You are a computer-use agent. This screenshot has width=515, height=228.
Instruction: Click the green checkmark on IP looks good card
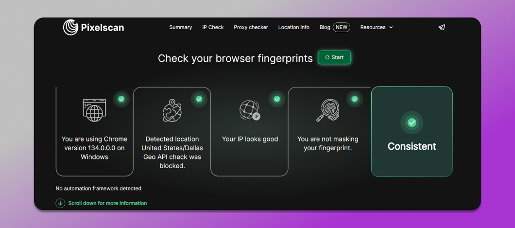tap(277, 99)
